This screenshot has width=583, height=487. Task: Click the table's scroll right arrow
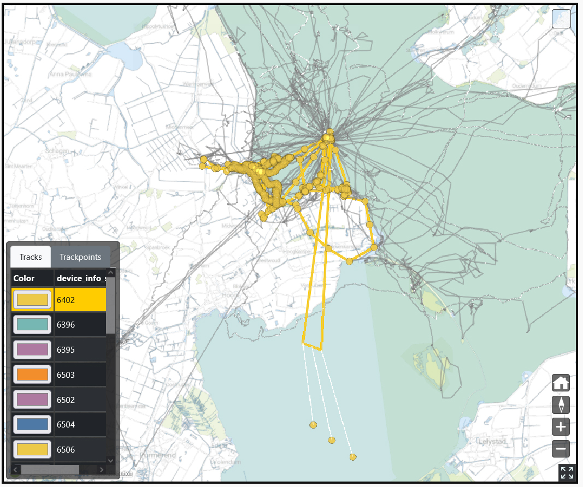click(101, 470)
